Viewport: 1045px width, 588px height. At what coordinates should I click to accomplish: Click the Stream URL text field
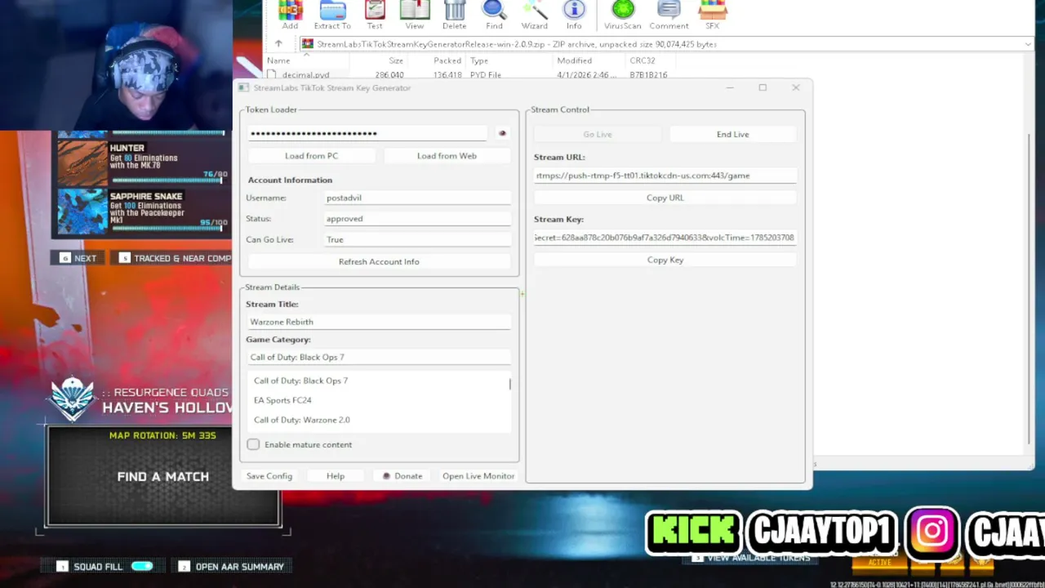pyautogui.click(x=665, y=176)
